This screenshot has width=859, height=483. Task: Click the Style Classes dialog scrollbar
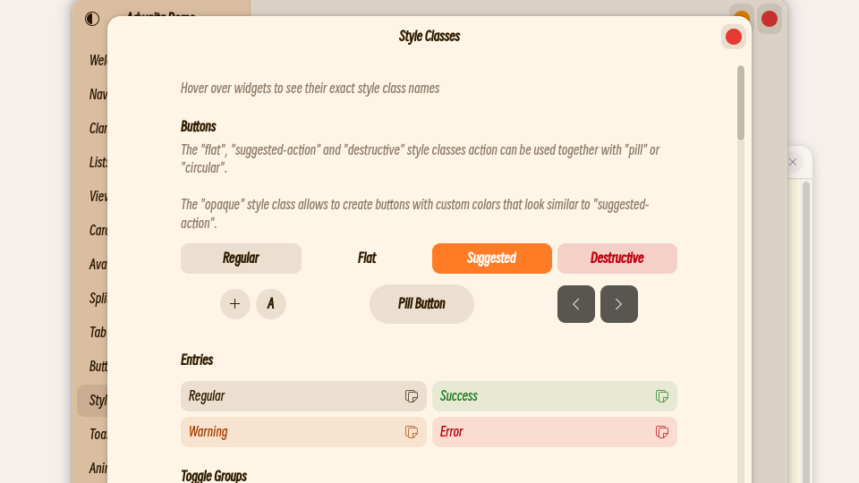tap(741, 103)
